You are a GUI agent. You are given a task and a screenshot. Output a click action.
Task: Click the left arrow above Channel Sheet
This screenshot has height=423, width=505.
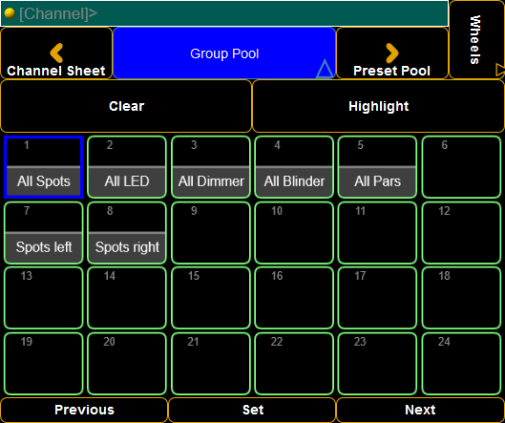click(x=56, y=53)
